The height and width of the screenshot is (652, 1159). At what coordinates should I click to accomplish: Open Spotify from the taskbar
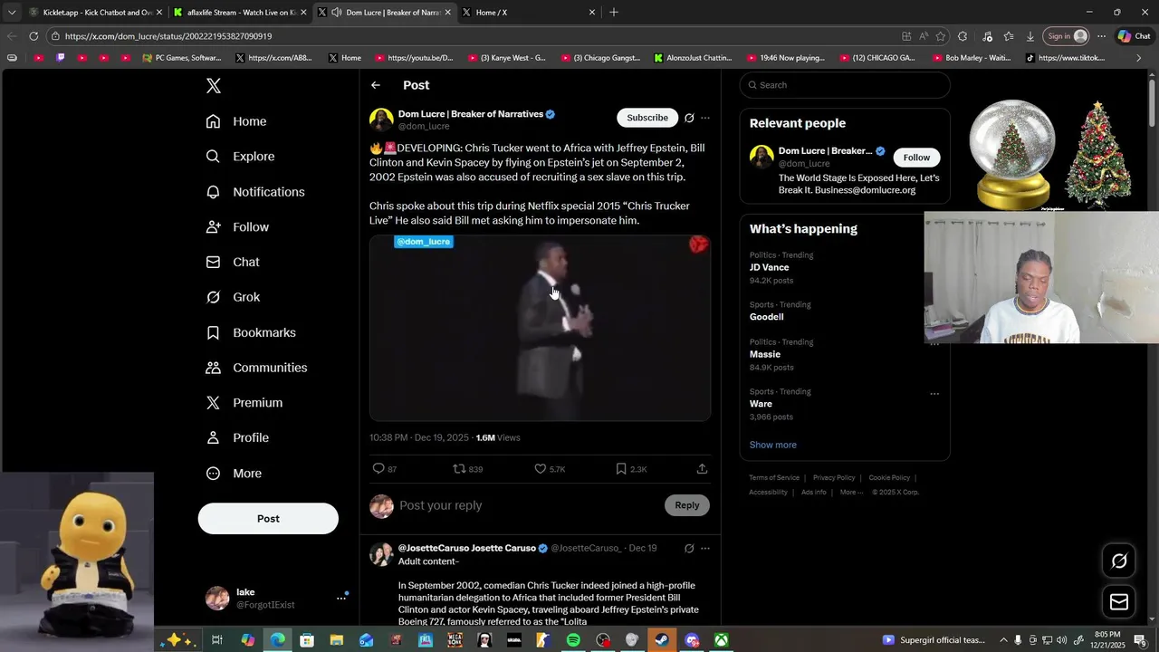573,640
